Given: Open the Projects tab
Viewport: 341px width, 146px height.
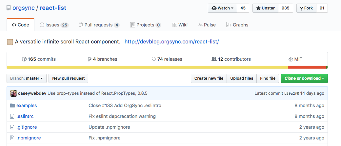Looking at the screenshot, I should click(146, 25).
